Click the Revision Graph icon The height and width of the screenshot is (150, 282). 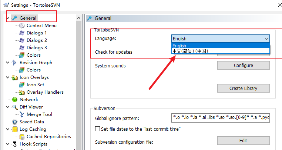coord(15,63)
